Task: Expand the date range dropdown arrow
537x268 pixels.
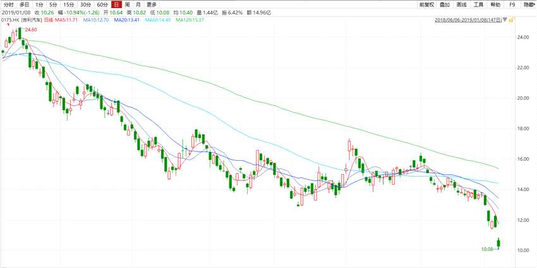Action: pyautogui.click(x=505, y=21)
